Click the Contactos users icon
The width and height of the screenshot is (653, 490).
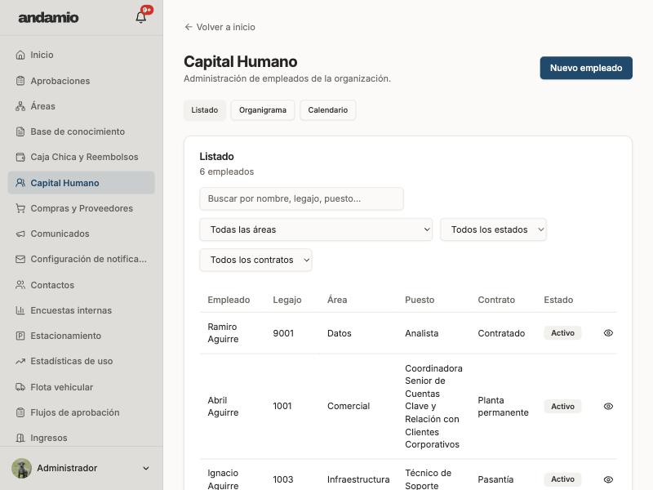tap(20, 285)
